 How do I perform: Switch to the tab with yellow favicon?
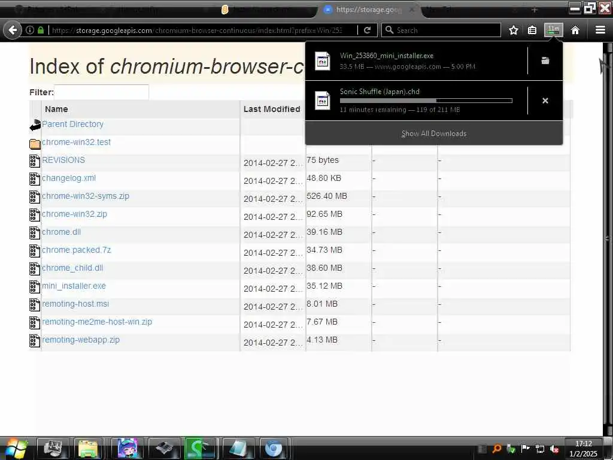[225, 10]
